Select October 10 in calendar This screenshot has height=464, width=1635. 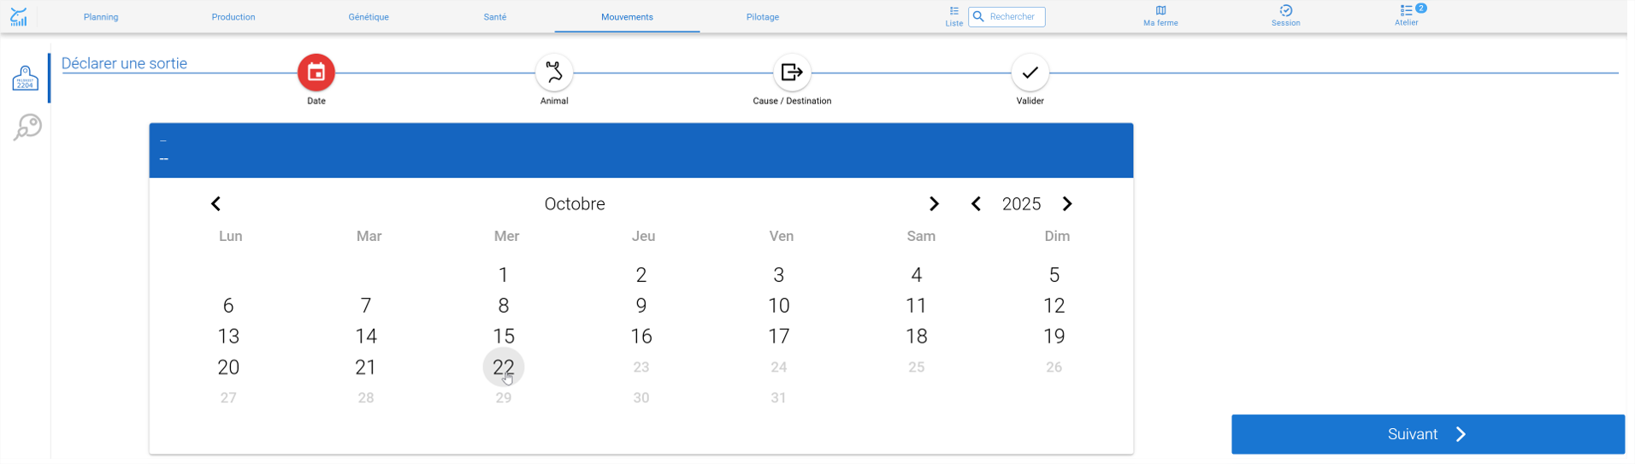pyautogui.click(x=779, y=305)
